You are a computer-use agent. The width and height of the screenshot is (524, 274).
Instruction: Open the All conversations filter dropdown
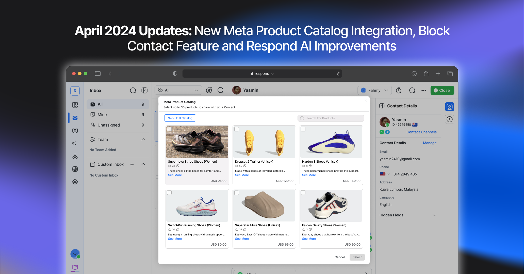click(x=178, y=90)
